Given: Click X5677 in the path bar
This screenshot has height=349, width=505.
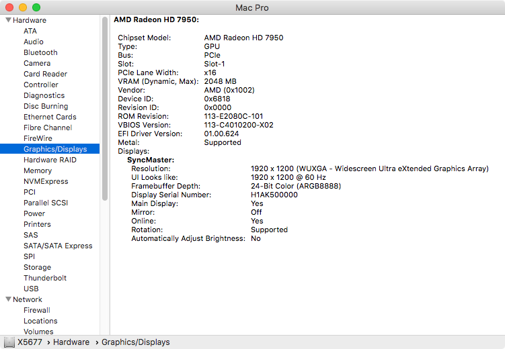Looking at the screenshot, I should [30, 342].
